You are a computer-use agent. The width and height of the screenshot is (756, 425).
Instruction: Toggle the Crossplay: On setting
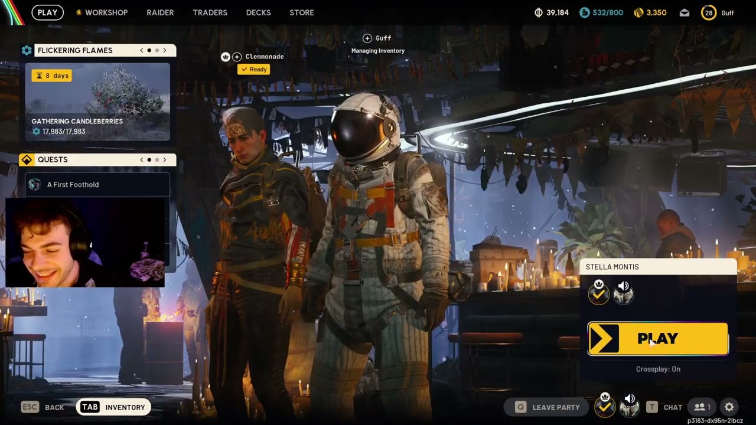pyautogui.click(x=658, y=369)
